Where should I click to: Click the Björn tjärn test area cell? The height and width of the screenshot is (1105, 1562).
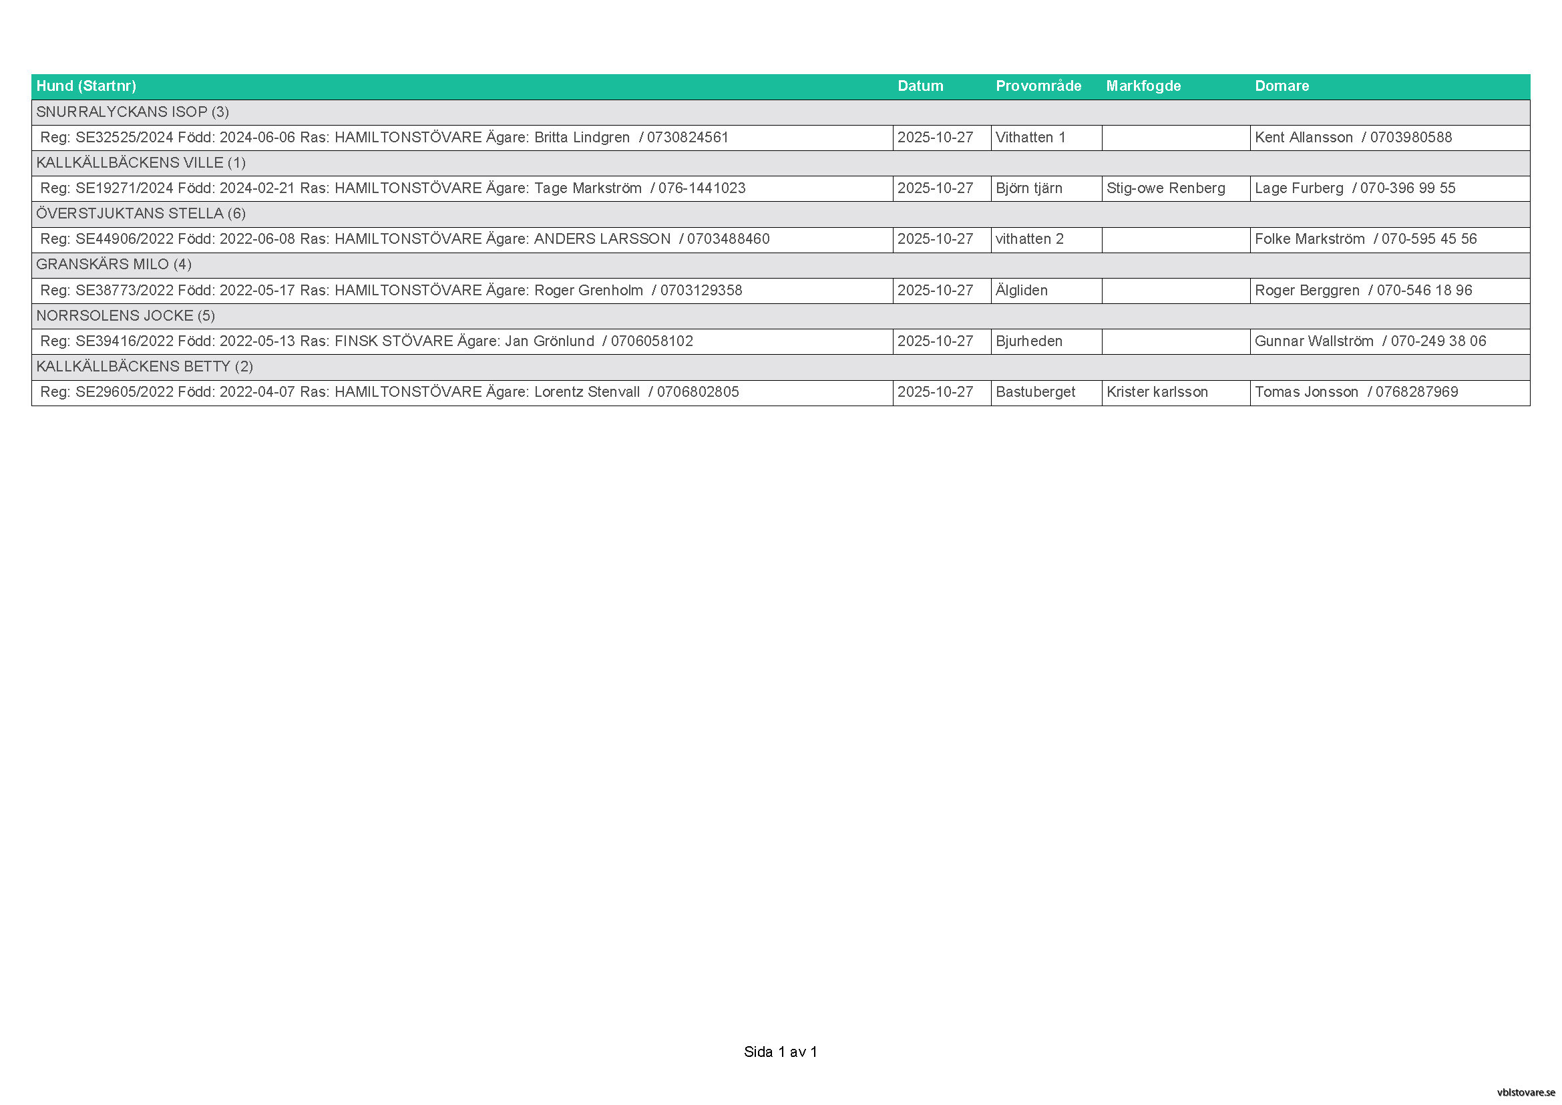tap(1028, 188)
